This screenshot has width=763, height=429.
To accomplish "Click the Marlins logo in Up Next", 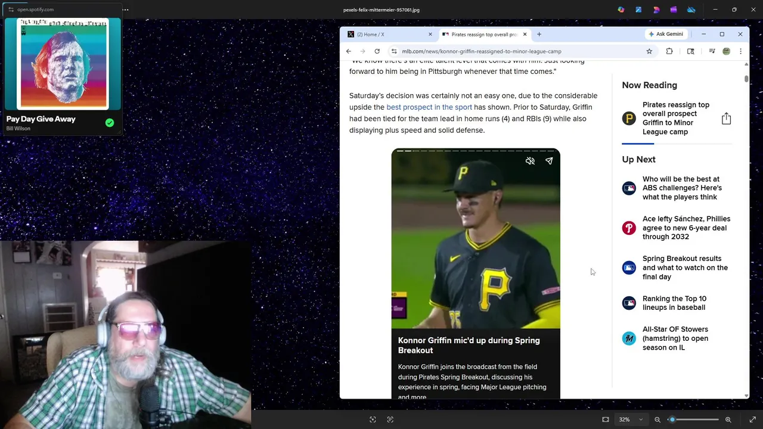I will (629, 338).
